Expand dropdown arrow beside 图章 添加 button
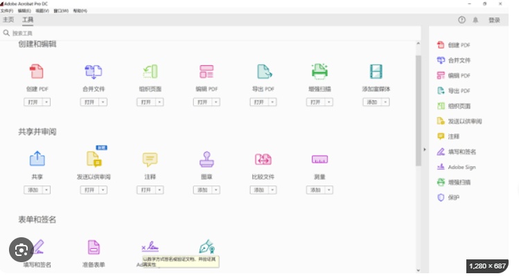 (216, 190)
